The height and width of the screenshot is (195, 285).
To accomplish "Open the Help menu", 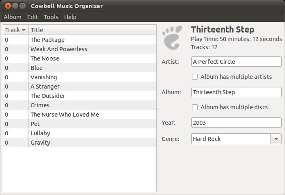I will click(70, 17).
